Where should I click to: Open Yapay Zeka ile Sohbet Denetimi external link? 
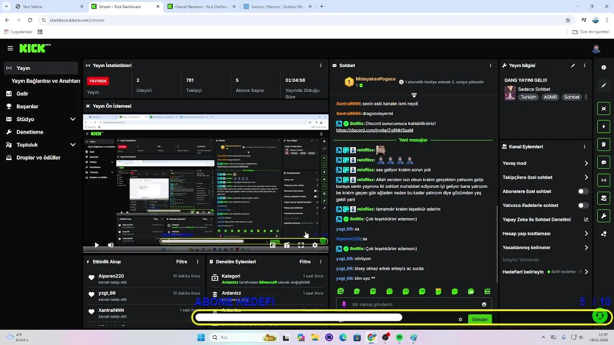point(586,219)
